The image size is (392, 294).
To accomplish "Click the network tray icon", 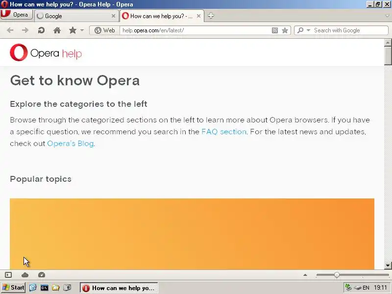I will coord(348,288).
